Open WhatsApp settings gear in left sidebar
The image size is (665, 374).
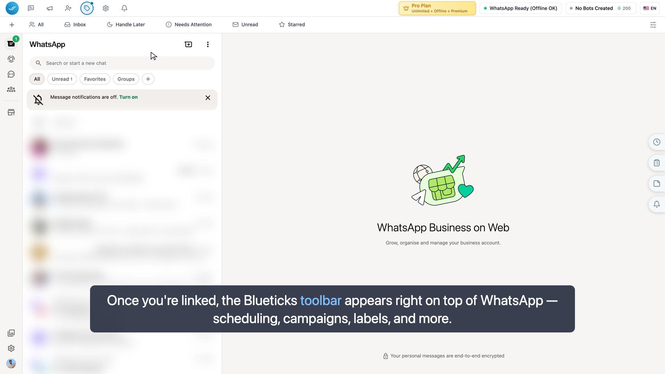pyautogui.click(x=11, y=348)
